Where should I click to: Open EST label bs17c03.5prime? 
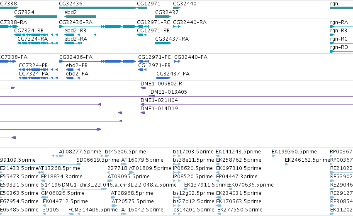click(193, 152)
